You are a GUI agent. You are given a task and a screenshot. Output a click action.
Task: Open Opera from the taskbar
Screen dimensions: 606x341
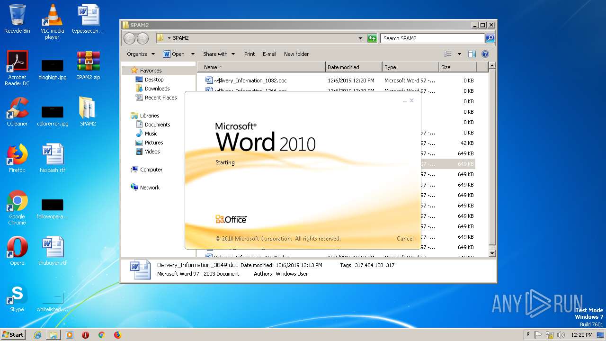tap(85, 335)
